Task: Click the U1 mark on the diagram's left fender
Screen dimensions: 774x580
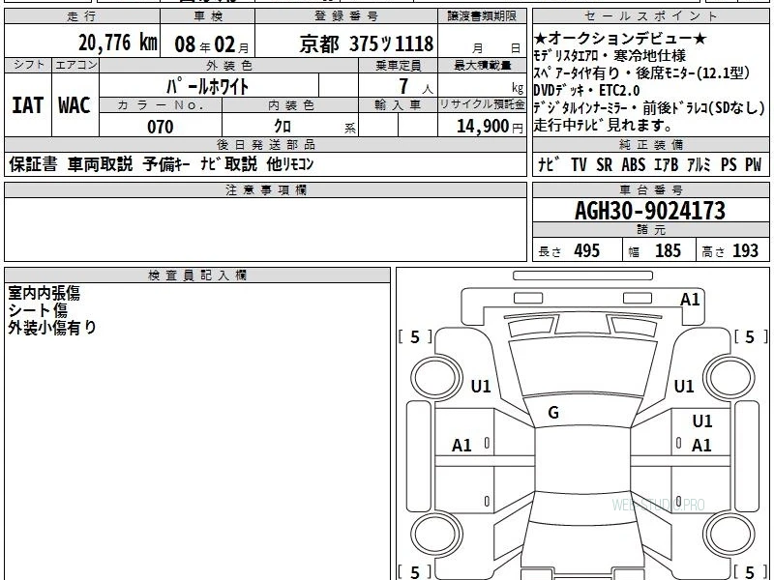Action: pos(481,386)
